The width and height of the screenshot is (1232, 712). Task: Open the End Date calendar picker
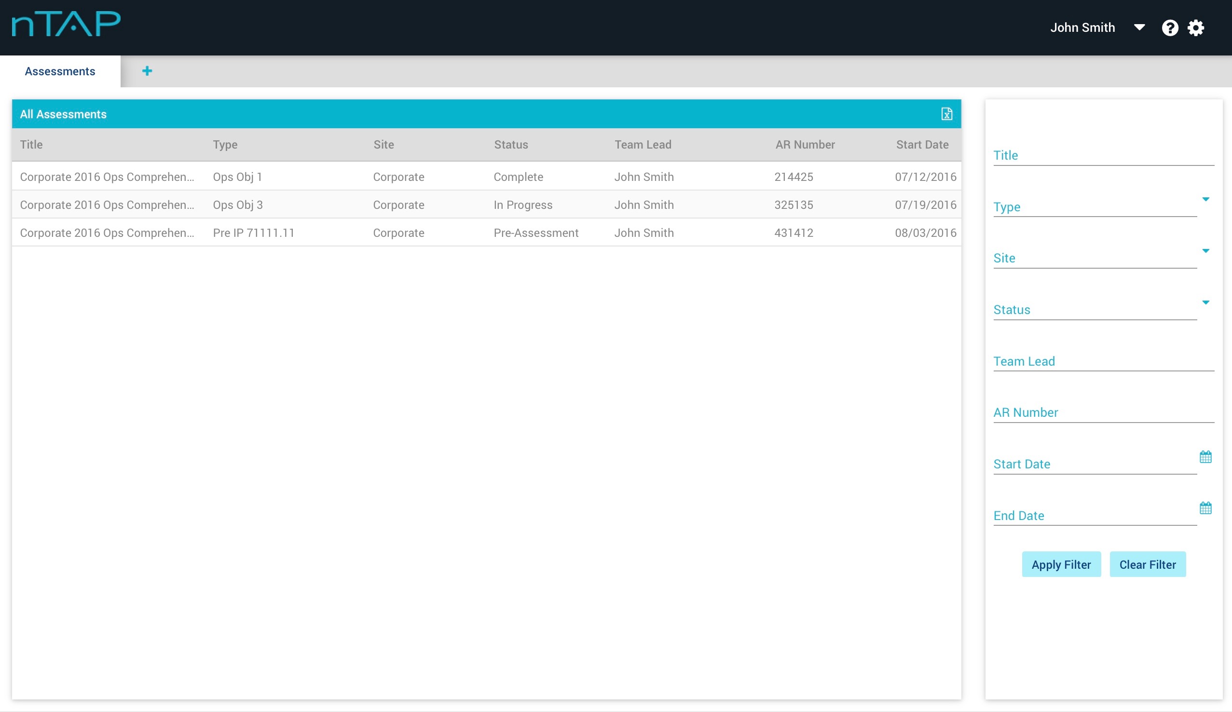point(1205,508)
